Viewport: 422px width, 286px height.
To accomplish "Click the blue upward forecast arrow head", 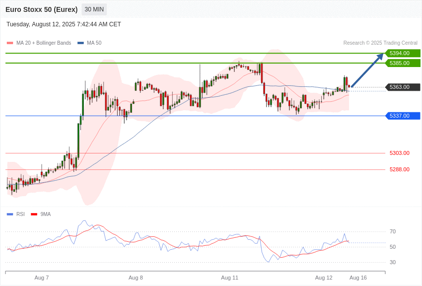I will click(381, 56).
